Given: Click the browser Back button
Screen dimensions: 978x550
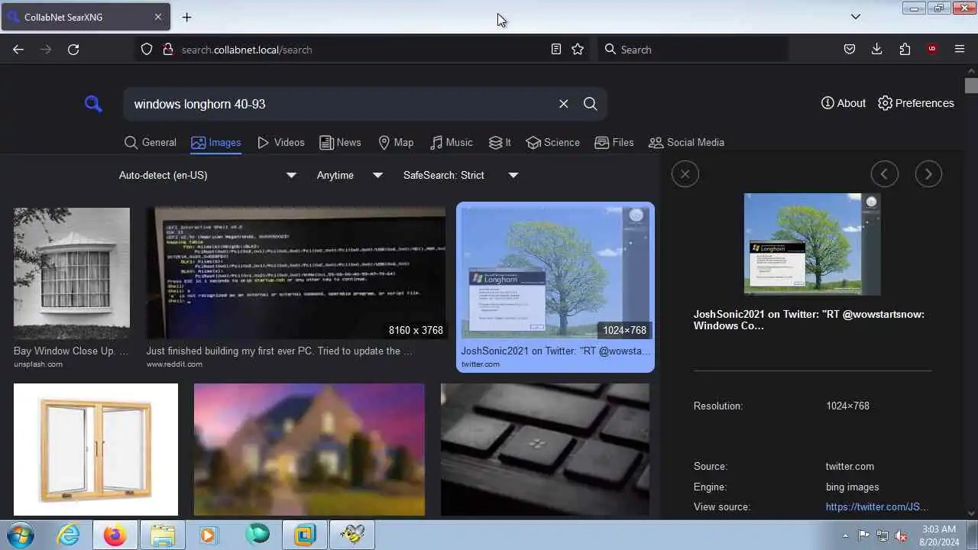Looking at the screenshot, I should [18, 49].
